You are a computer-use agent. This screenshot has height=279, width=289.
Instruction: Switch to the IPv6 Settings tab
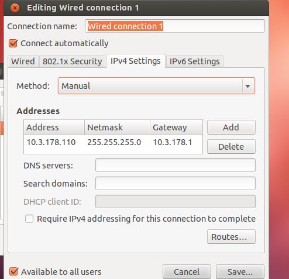tap(194, 61)
